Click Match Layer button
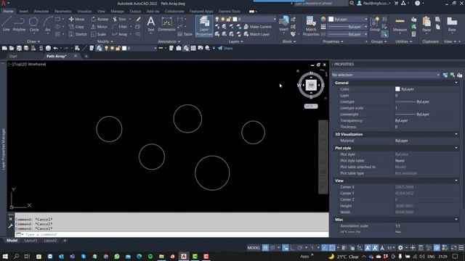 coord(256,34)
